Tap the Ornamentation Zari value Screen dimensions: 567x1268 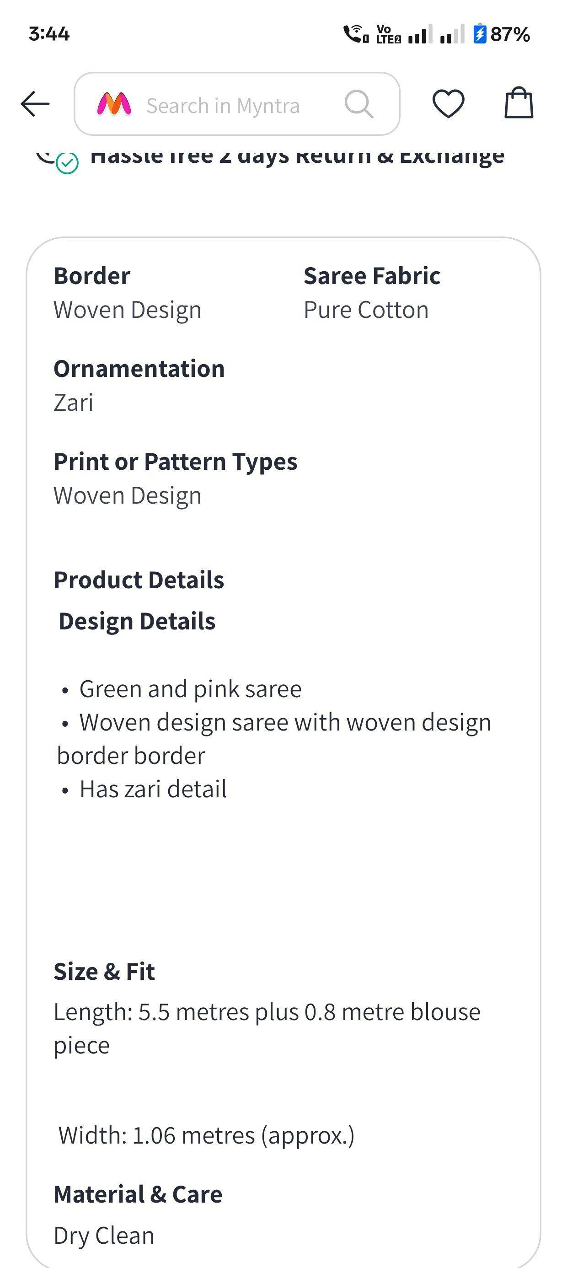coord(73,403)
